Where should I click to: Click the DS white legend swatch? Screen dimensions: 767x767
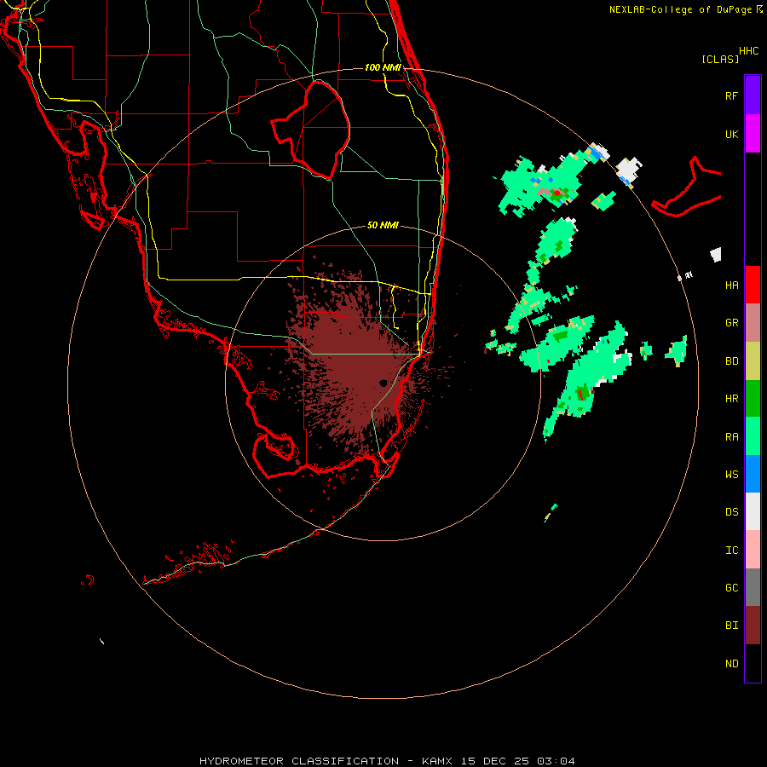[753, 511]
